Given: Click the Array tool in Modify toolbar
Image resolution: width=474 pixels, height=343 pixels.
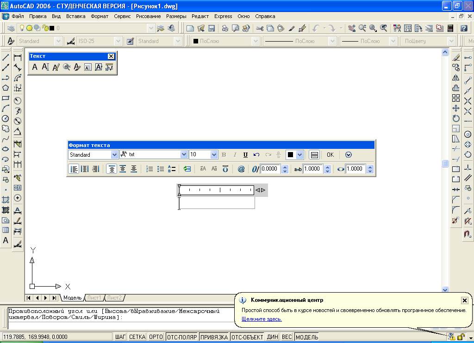Looking at the screenshot, I should [x=456, y=98].
